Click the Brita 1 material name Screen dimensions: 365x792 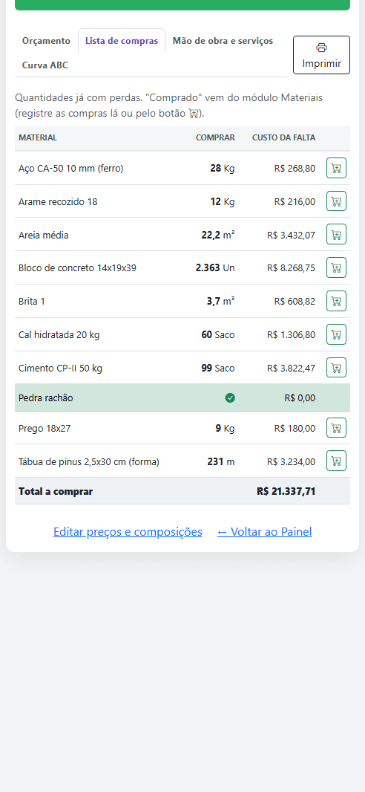coord(32,302)
